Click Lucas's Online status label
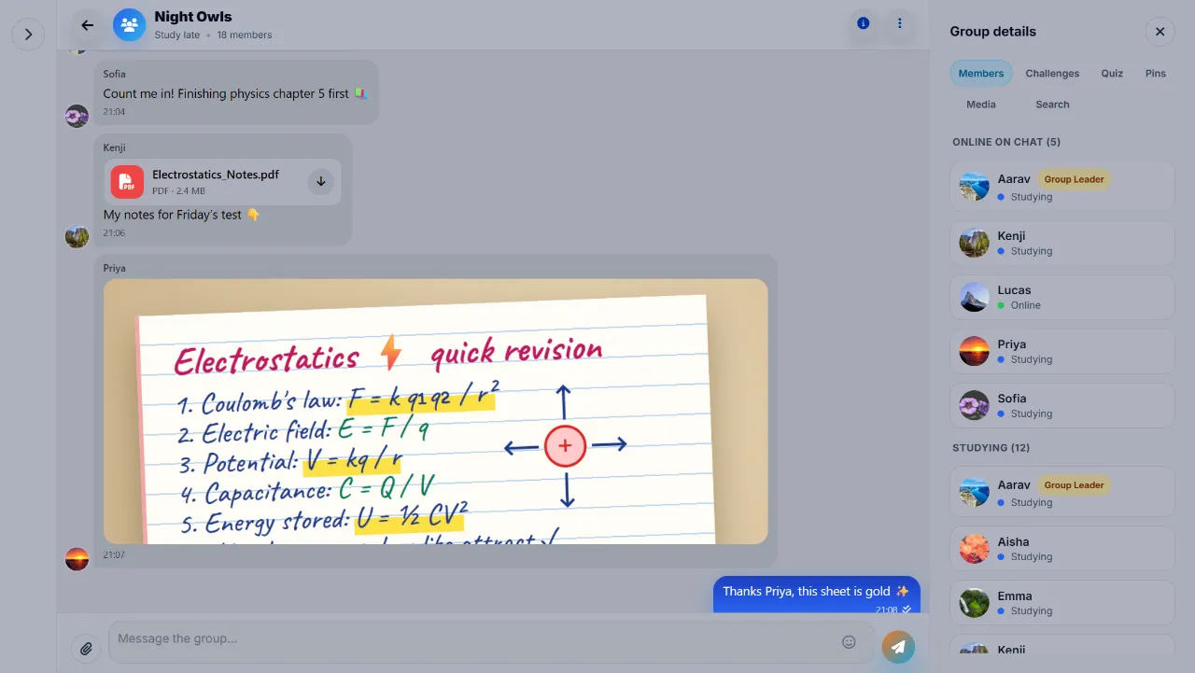Screen dimensions: 1195x673 click(x=1025, y=305)
